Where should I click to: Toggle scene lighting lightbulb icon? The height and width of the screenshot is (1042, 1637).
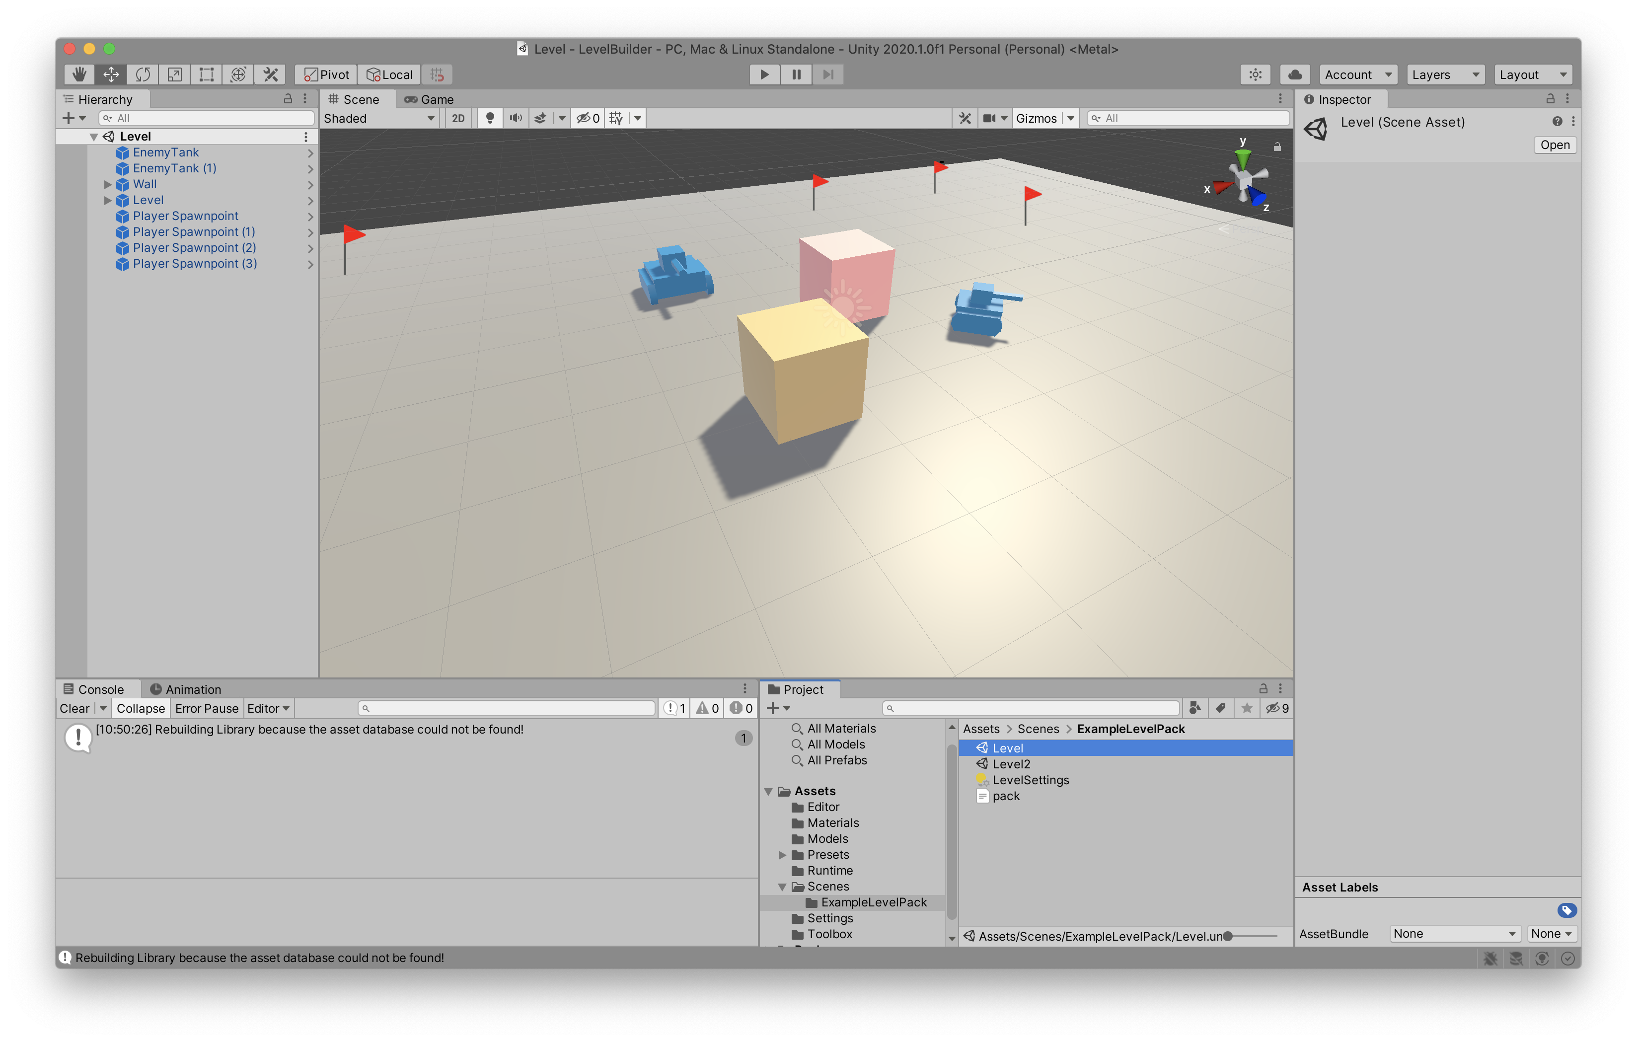[x=490, y=118]
